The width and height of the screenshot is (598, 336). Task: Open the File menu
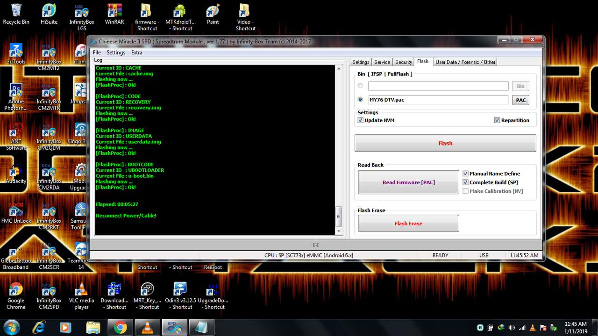pyautogui.click(x=97, y=52)
